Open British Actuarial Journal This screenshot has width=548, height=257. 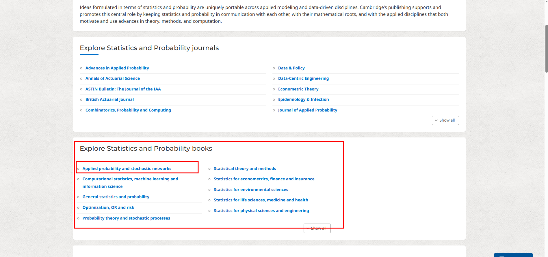point(109,99)
